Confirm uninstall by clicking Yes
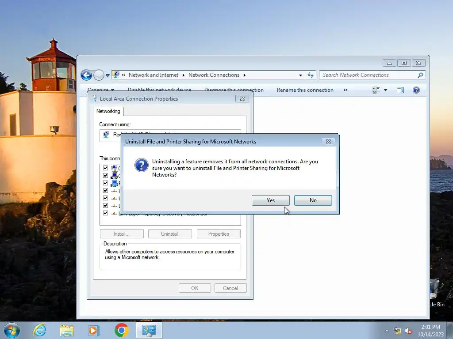Image resolution: width=453 pixels, height=339 pixels. tap(270, 200)
